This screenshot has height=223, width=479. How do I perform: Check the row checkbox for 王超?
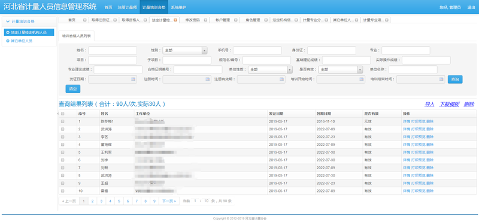point(63,183)
